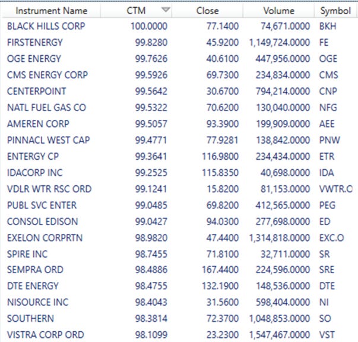Select OGE ENERGY instrument name
358x342 pixels.
coord(34,59)
